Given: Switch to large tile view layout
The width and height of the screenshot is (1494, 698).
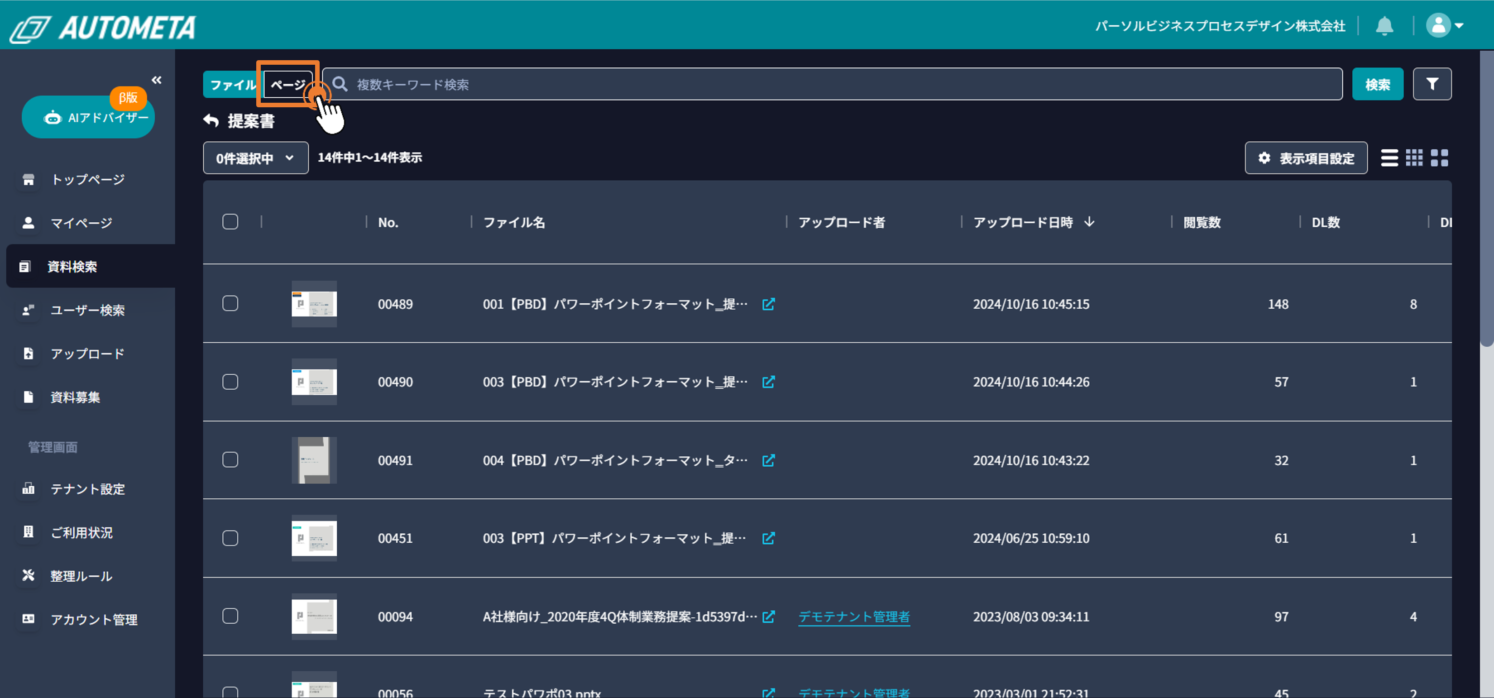Looking at the screenshot, I should point(1440,158).
